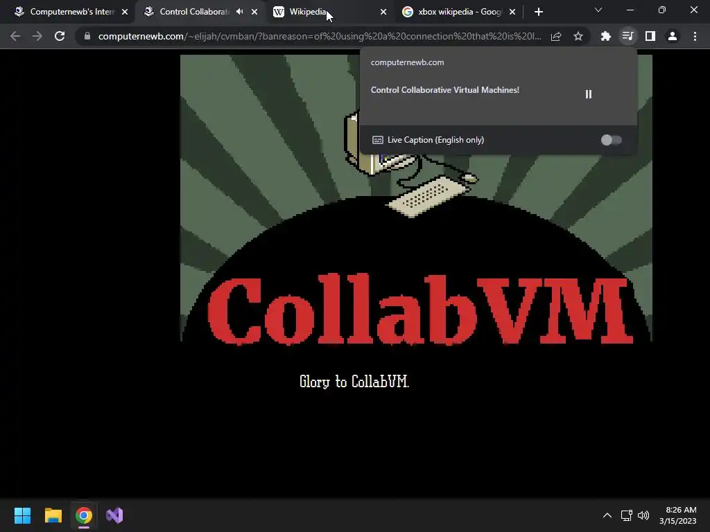Screen dimensions: 710x532
Task: Close the Control Collaborative tab
Action: click(x=254, y=12)
